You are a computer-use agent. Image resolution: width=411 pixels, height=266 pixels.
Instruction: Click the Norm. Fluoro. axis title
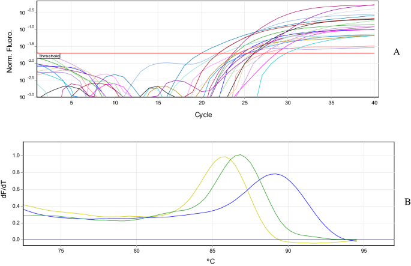[10, 51]
